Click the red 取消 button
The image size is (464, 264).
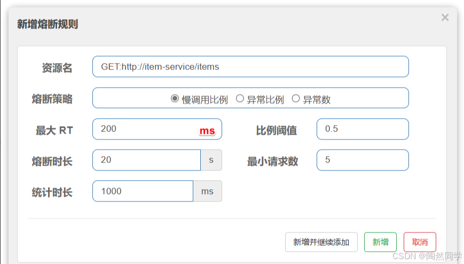pos(420,242)
